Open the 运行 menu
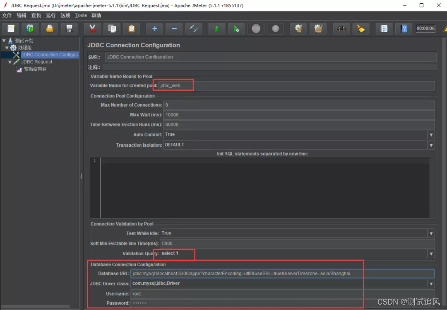Image resolution: width=447 pixels, height=310 pixels. 51,15
